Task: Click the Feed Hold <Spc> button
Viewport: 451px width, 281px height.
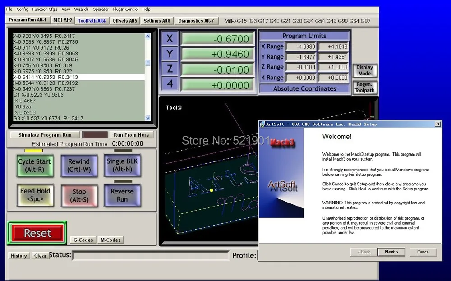Action: [x=35, y=195]
